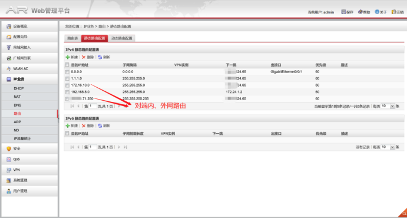Image resolution: width=407 pixels, height=218 pixels.
Task: Open the DHCP submenu item
Action: (29, 88)
